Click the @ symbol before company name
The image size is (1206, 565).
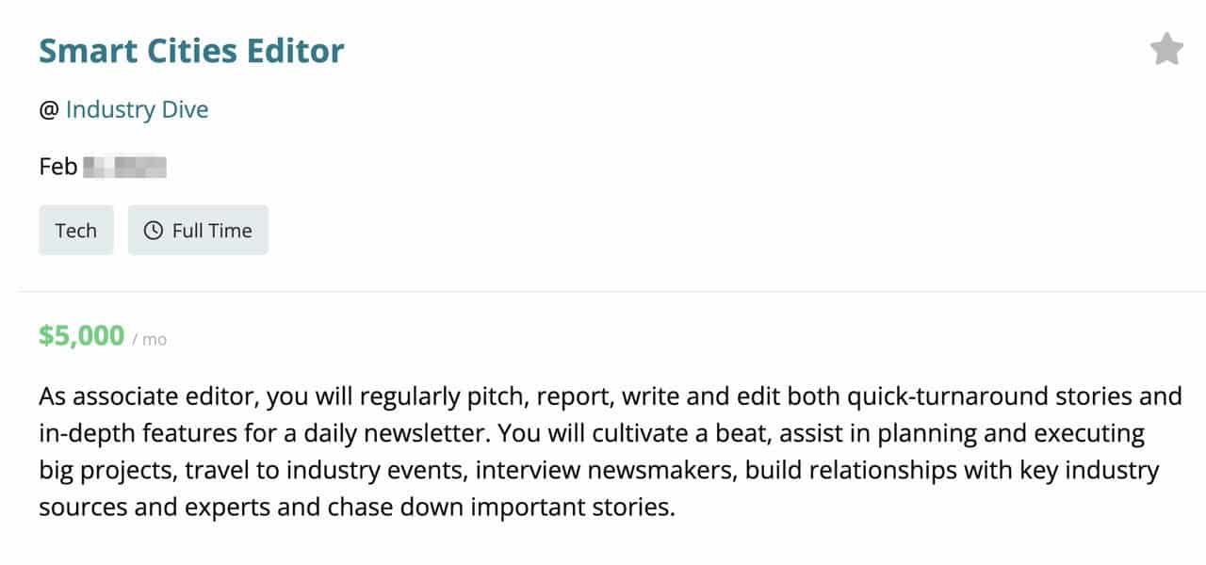pyautogui.click(x=49, y=110)
